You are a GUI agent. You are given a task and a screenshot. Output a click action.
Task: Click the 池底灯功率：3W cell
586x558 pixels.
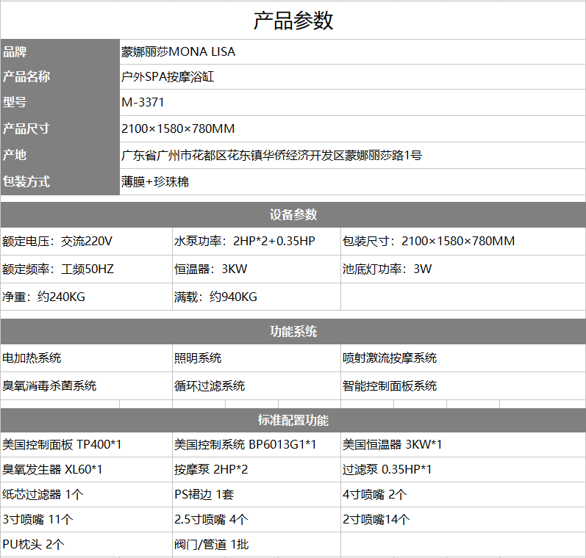(387, 269)
